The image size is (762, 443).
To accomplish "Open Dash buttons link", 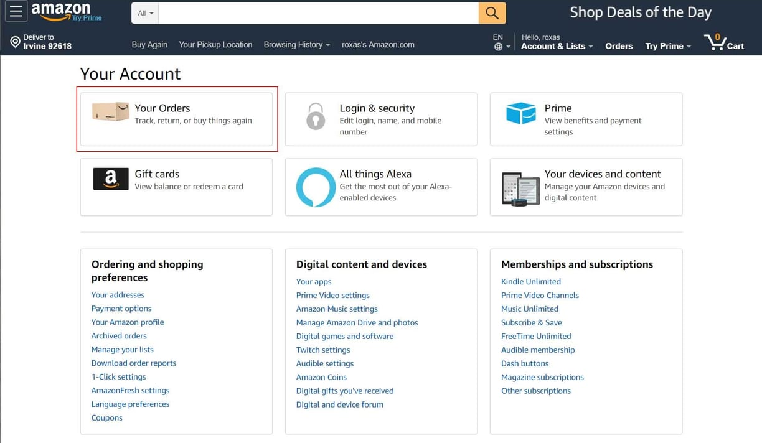I will tap(525, 364).
